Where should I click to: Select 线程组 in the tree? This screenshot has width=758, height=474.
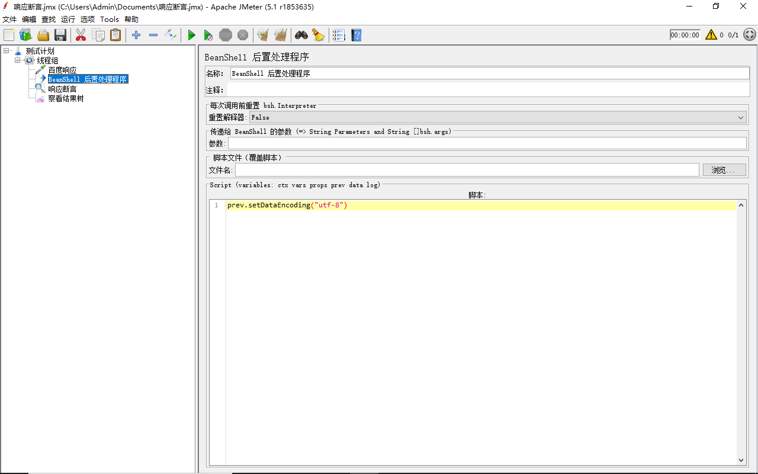click(x=47, y=60)
